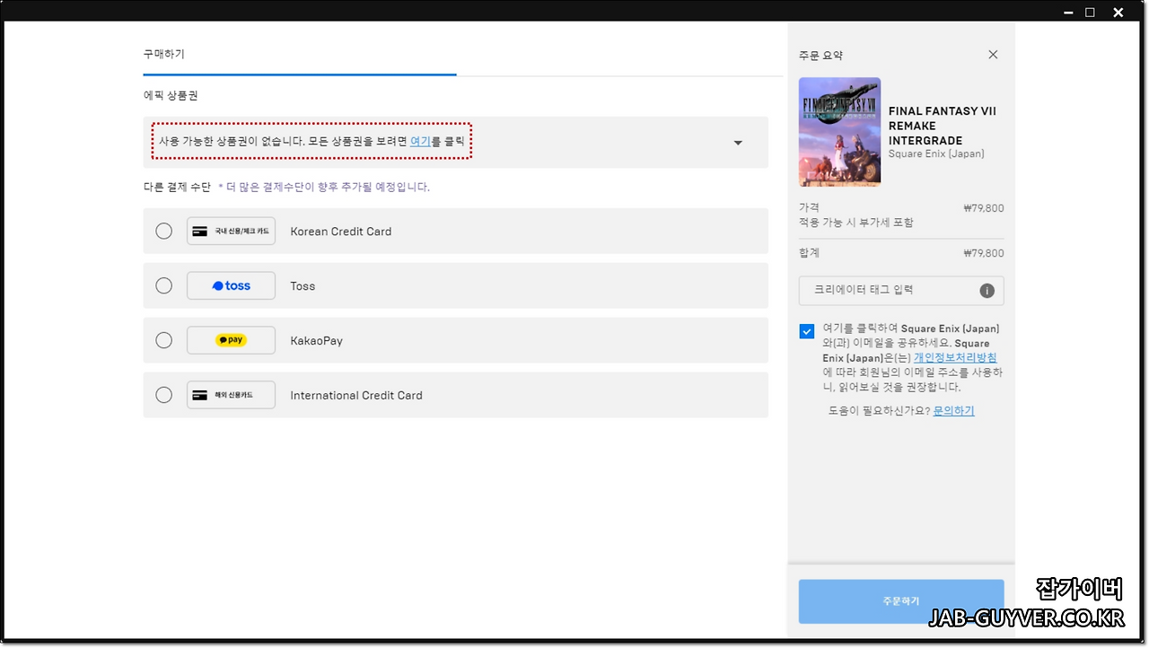1149x648 pixels.
Task: Click the Korean credit/check card logo
Action: coord(231,231)
